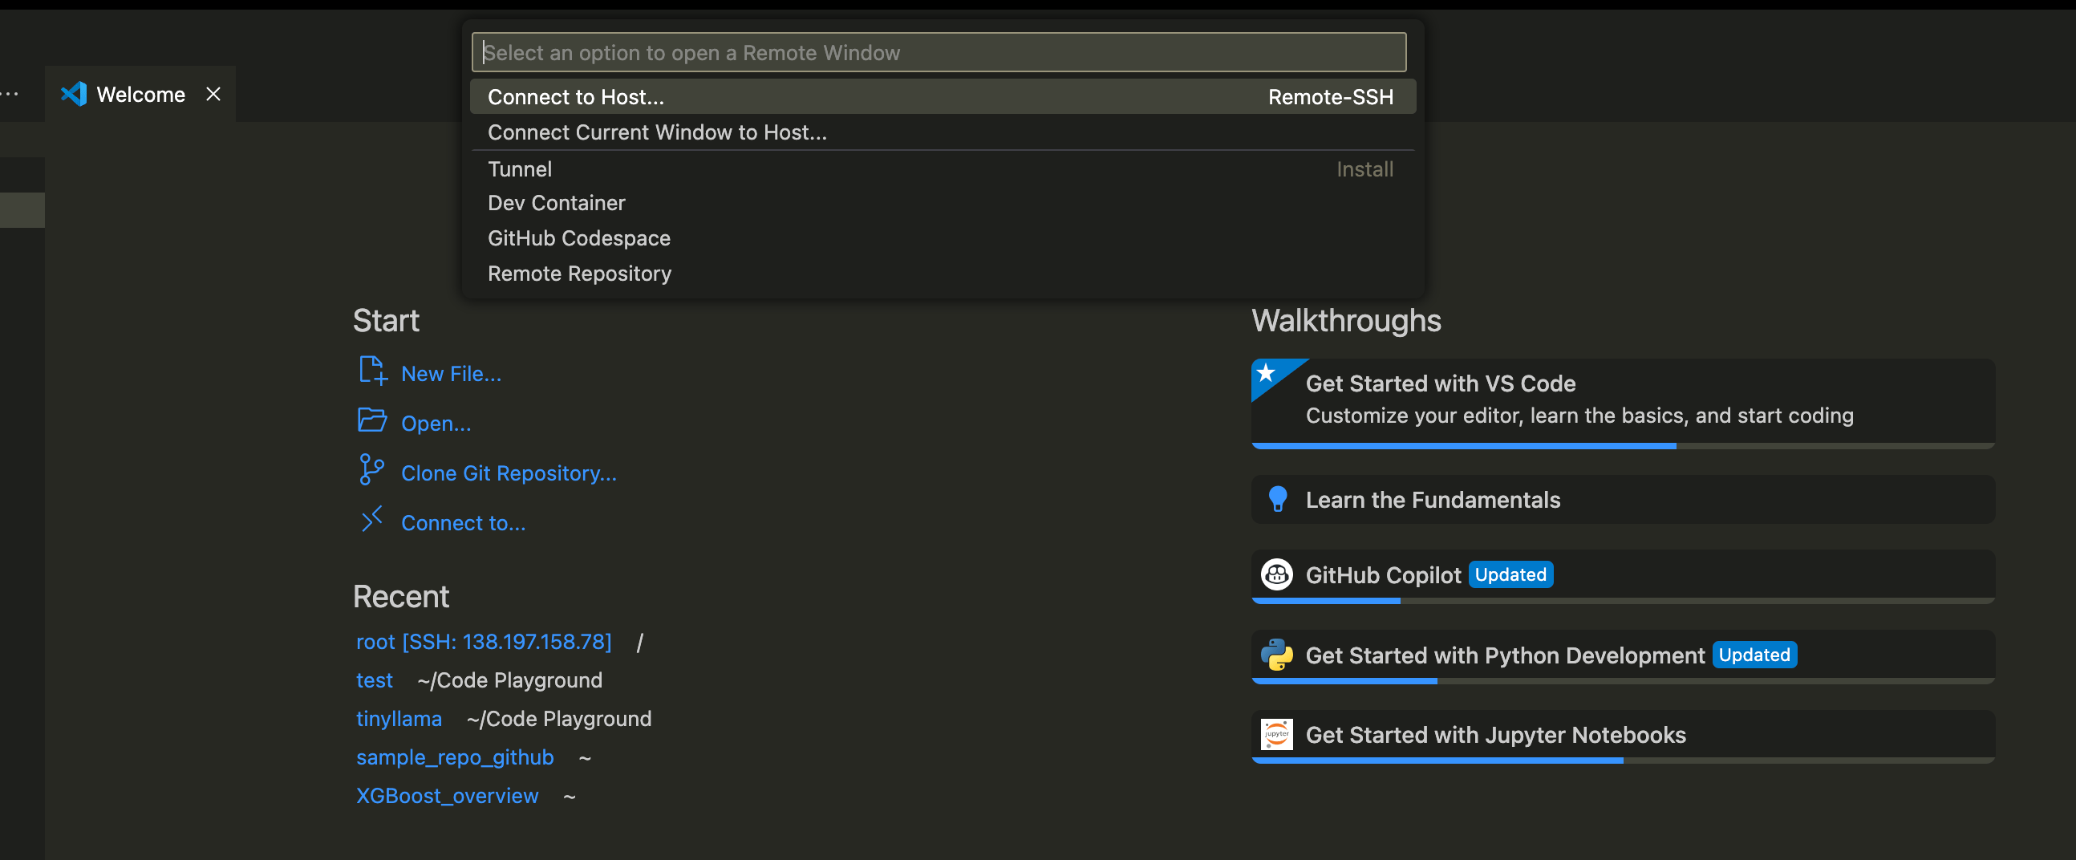This screenshot has height=860, width=2076.
Task: Switch to the Welcome tab
Action: (x=140, y=95)
